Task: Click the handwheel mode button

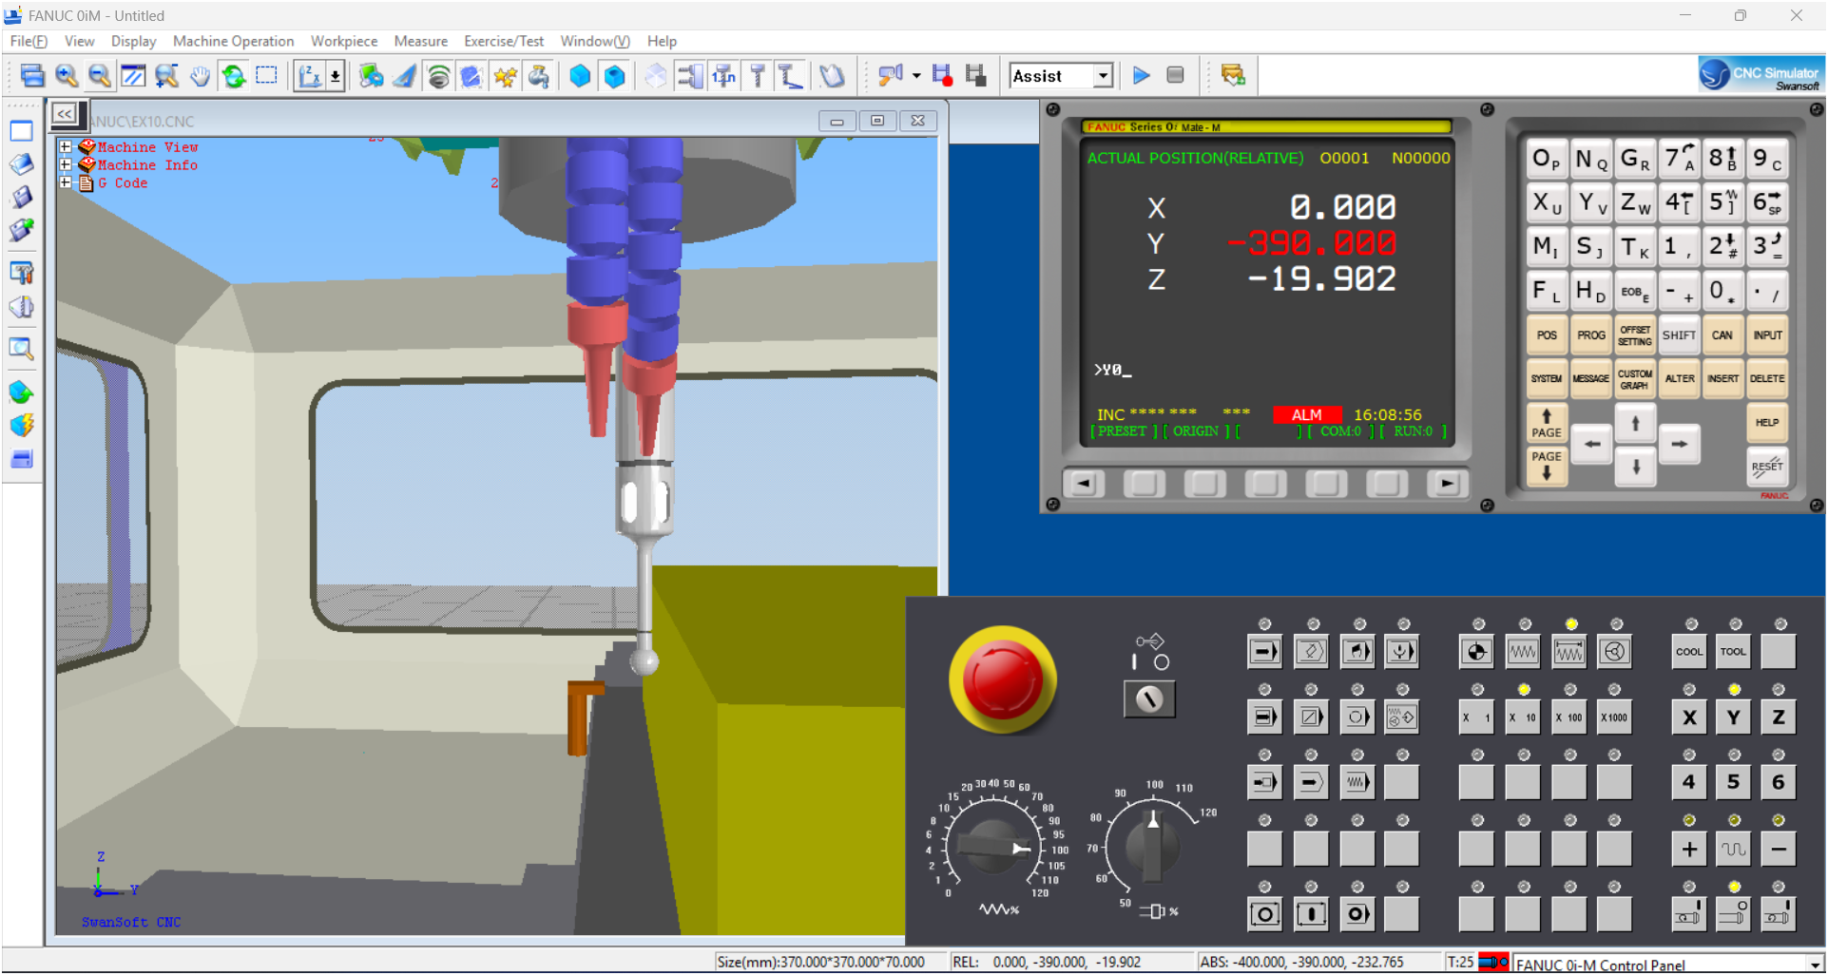Action: pyautogui.click(x=1615, y=652)
